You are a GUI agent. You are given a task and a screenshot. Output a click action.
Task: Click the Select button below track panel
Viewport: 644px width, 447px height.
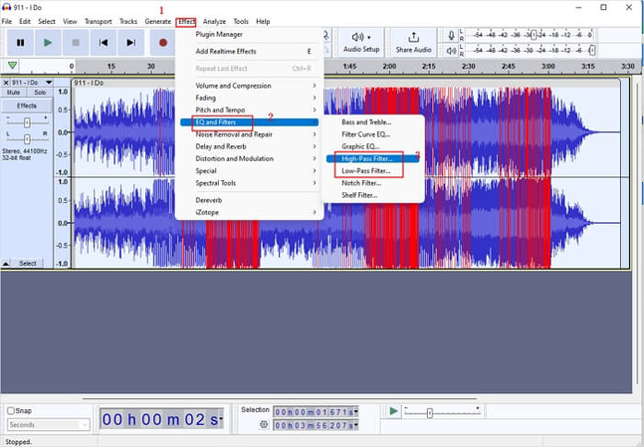click(x=27, y=264)
